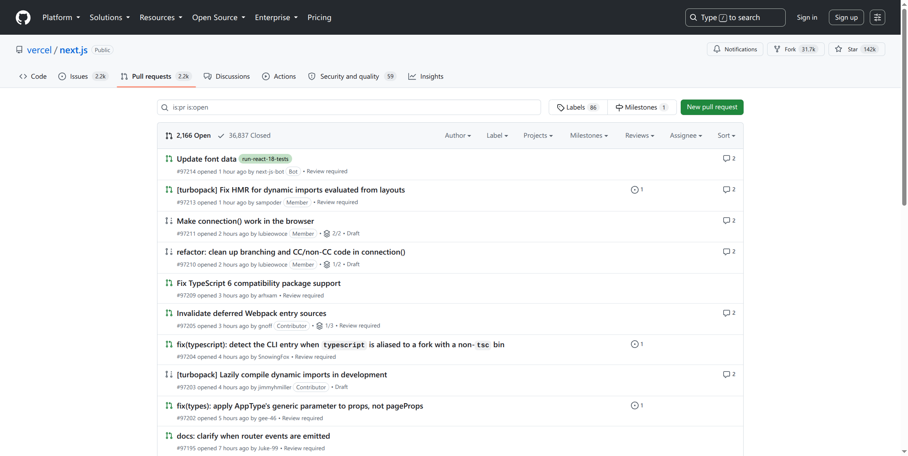Click the linked issue icon on Fix HMR PR
This screenshot has height=456, width=908.
pos(634,190)
